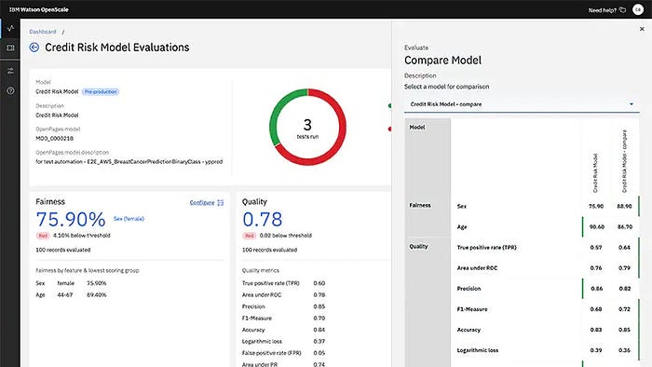
Task: Click IBM Watson OpenScale title
Action: click(39, 9)
